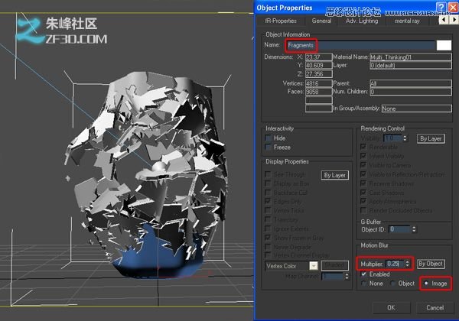Click the Material Name field
The width and height of the screenshot is (459, 321).
(x=410, y=57)
